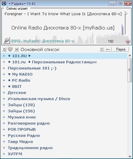This screenshot has height=159, width=133.
Task: Click the list scrollbar up arrow
Action: 130,55
